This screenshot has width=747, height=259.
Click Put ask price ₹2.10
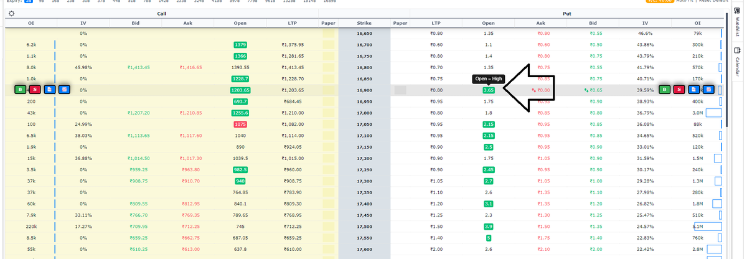[543, 248]
